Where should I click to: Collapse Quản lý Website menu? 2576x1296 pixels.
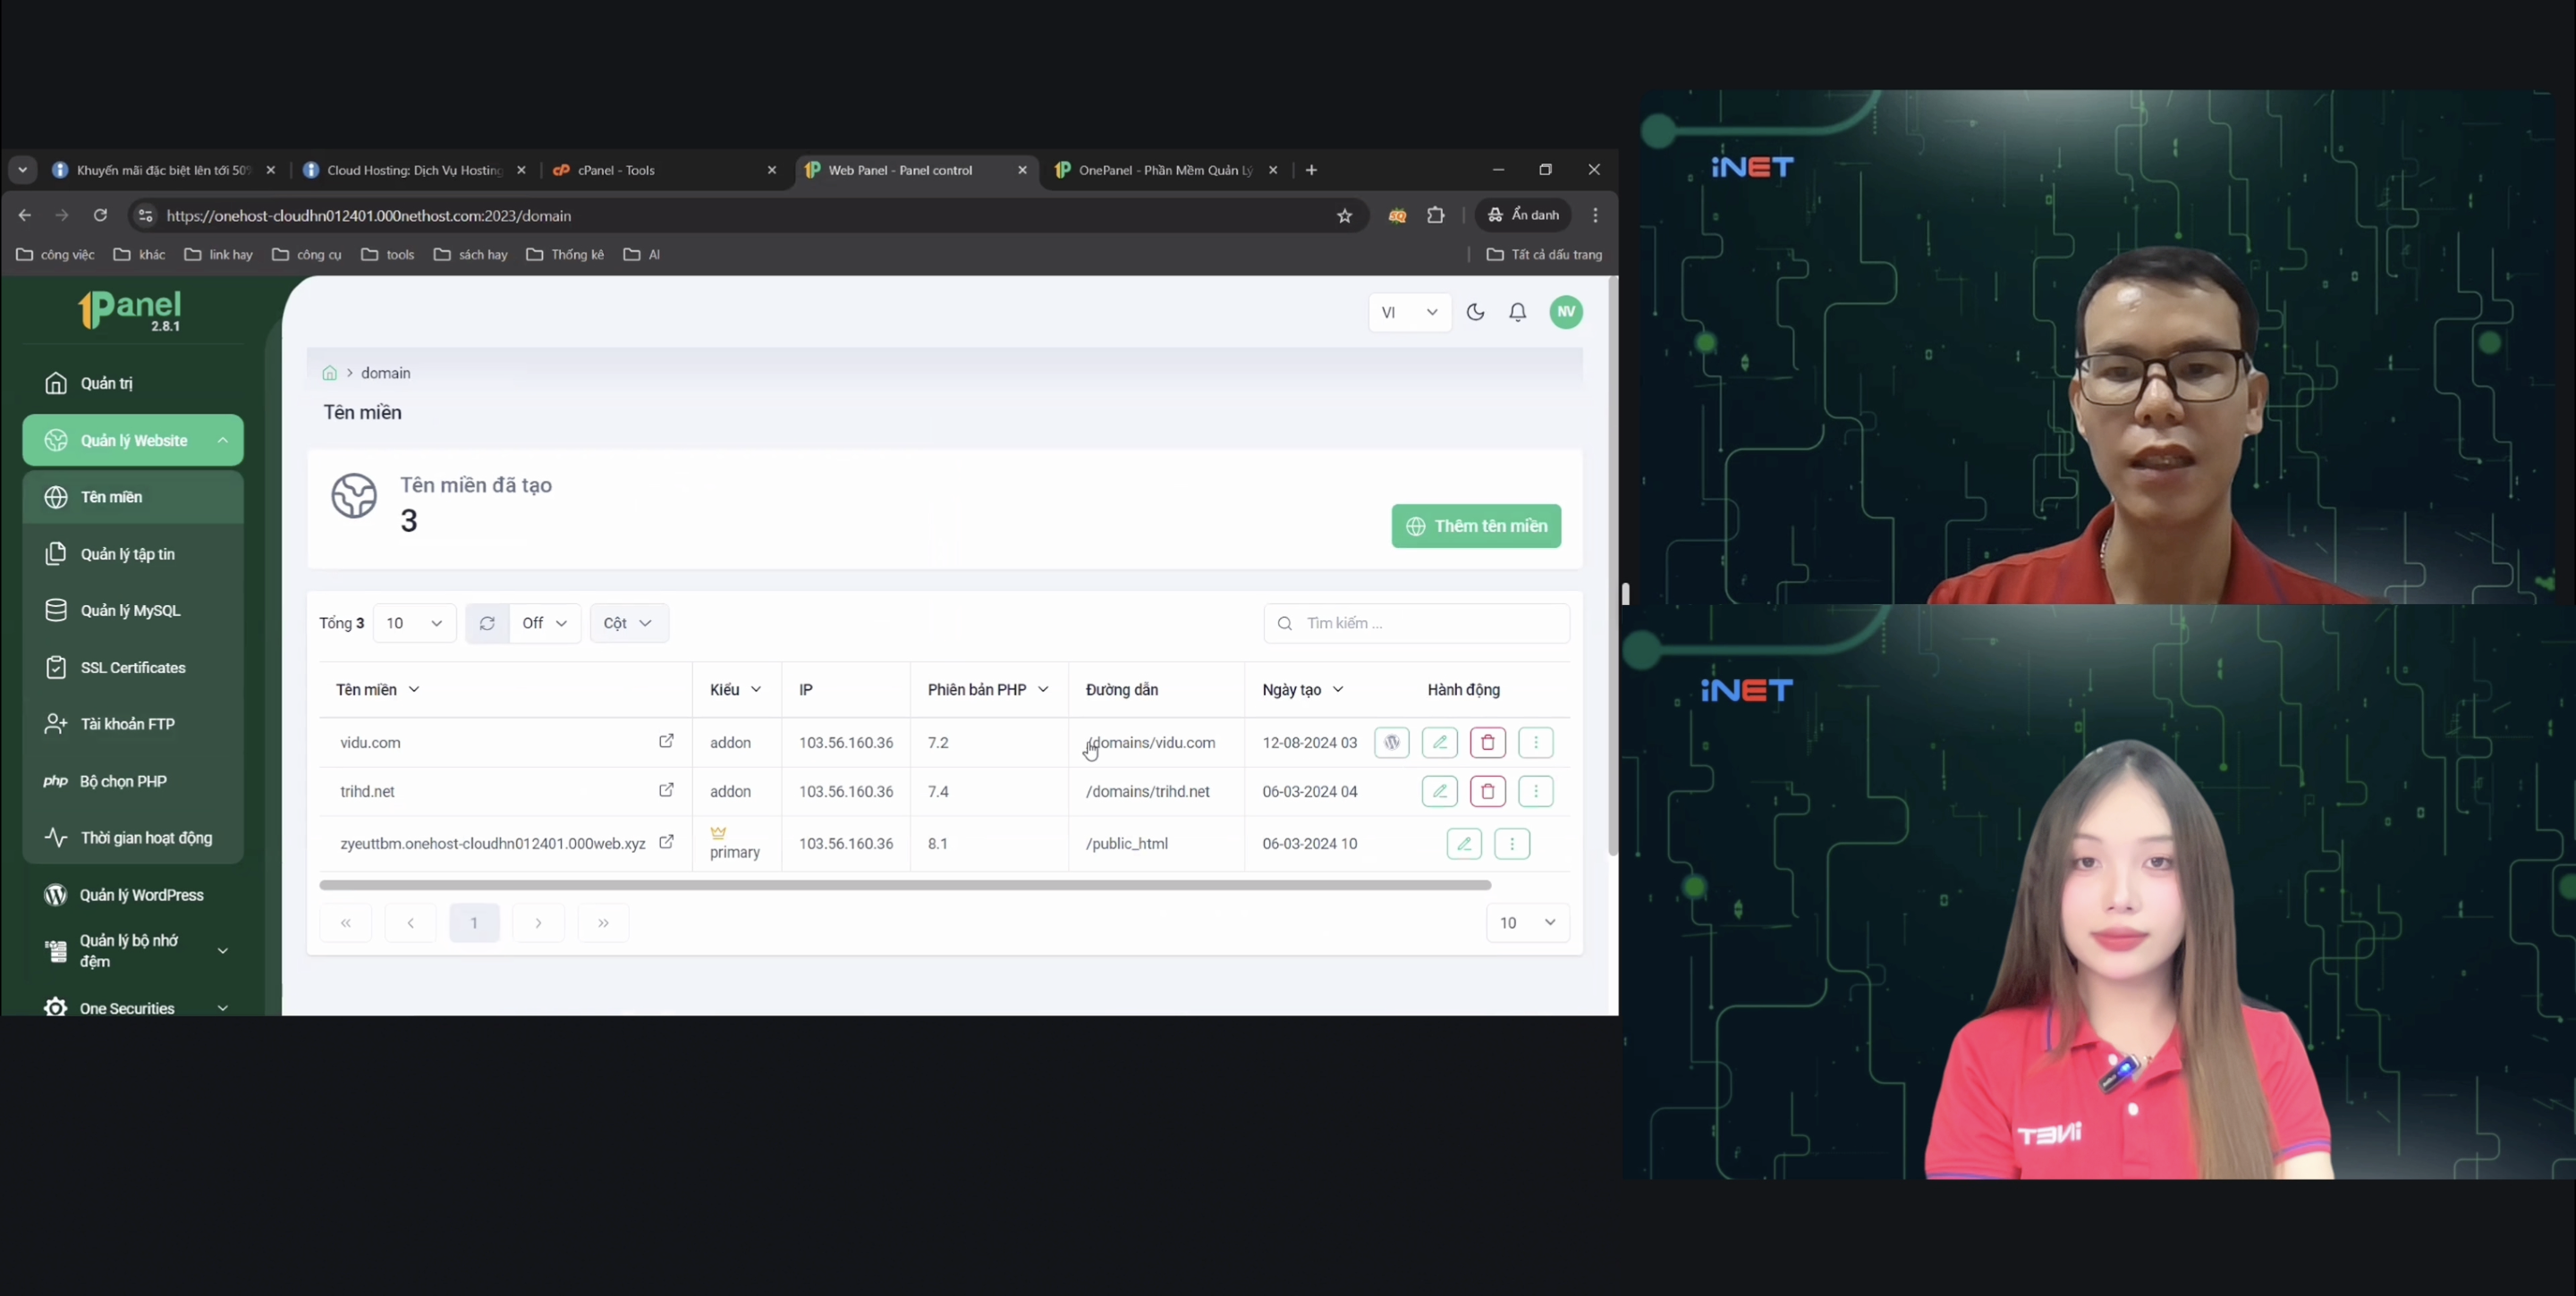tap(133, 441)
